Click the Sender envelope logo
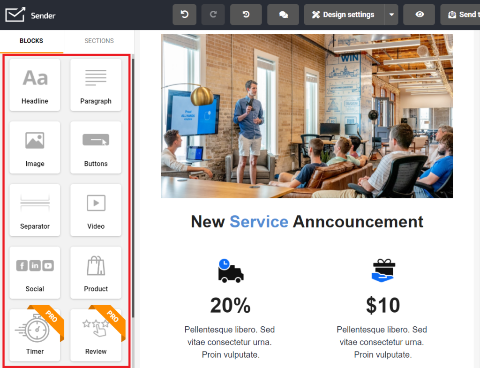480x368 pixels. [x=15, y=15]
